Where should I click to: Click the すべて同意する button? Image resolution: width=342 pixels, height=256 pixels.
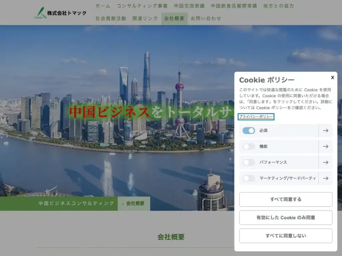pos(286,199)
